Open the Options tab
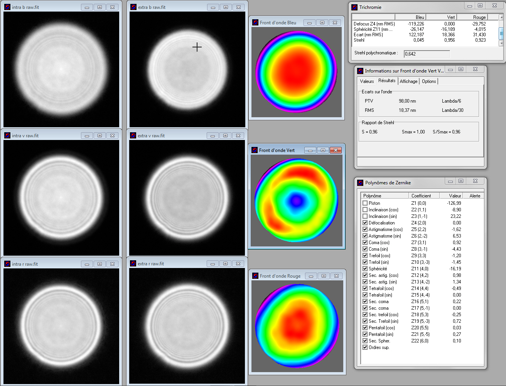 428,81
